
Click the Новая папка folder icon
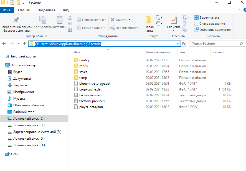point(149,20)
